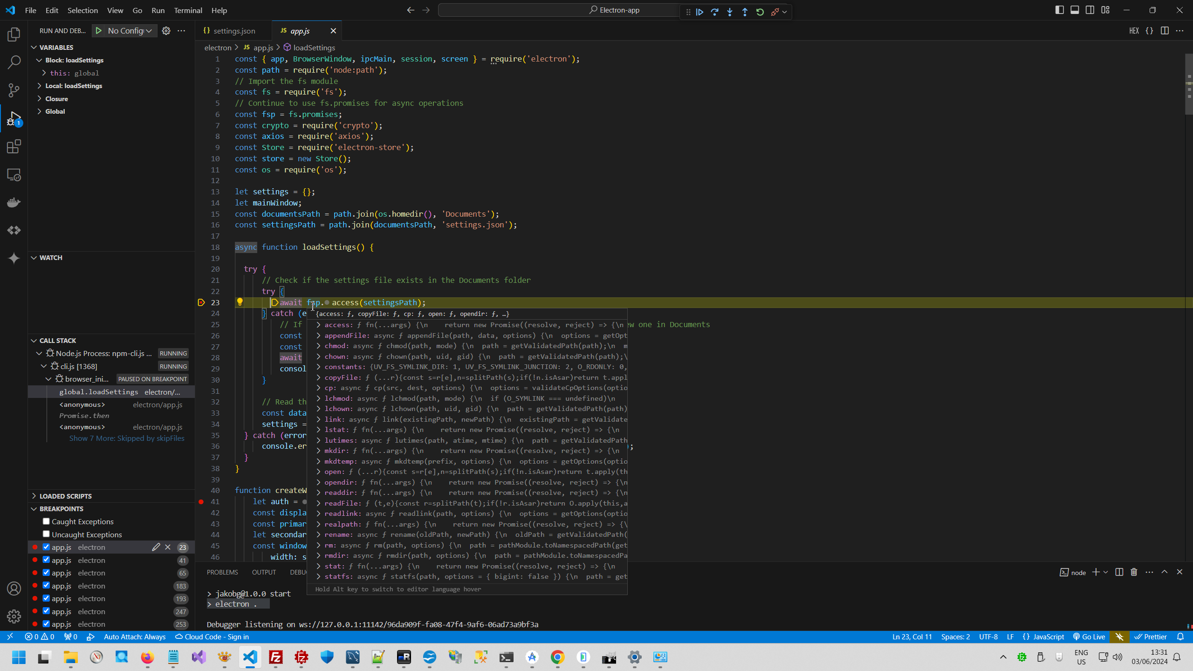Open Source Control view in activity bar
The height and width of the screenshot is (671, 1193).
tap(14, 90)
